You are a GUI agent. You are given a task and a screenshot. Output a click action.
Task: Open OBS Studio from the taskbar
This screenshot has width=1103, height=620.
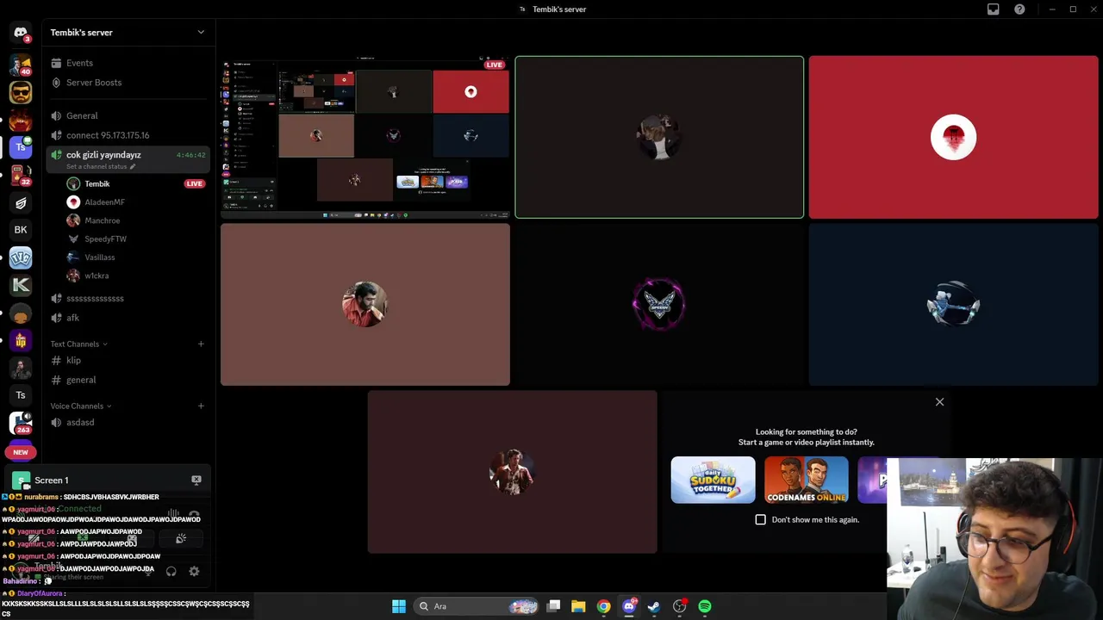pos(680,606)
